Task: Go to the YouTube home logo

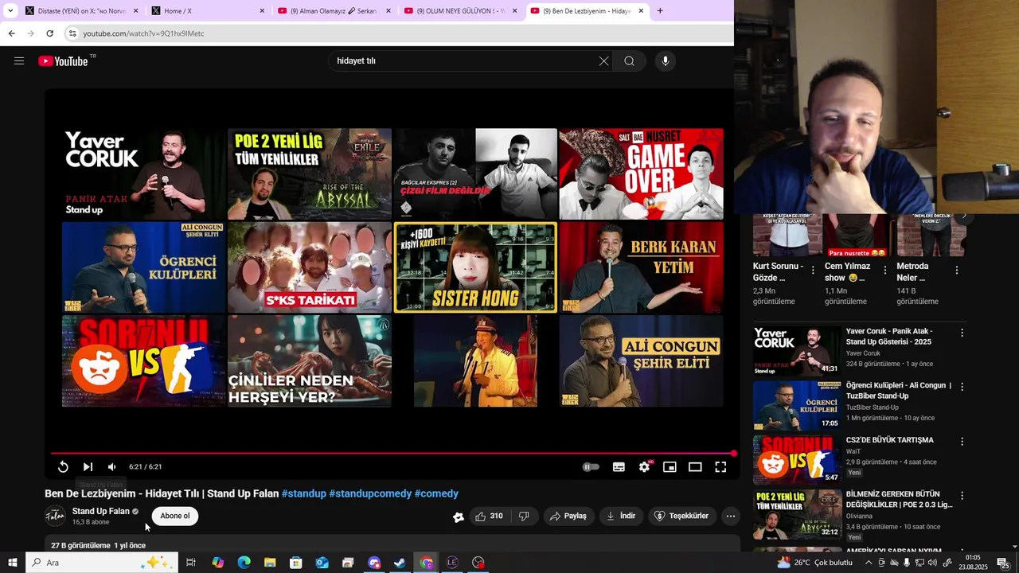Action: coord(63,61)
